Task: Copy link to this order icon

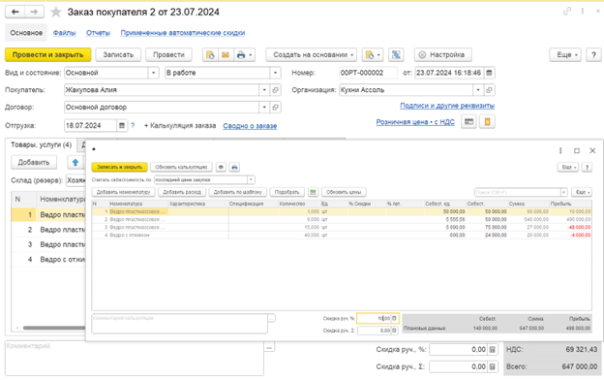Action: pos(566,12)
